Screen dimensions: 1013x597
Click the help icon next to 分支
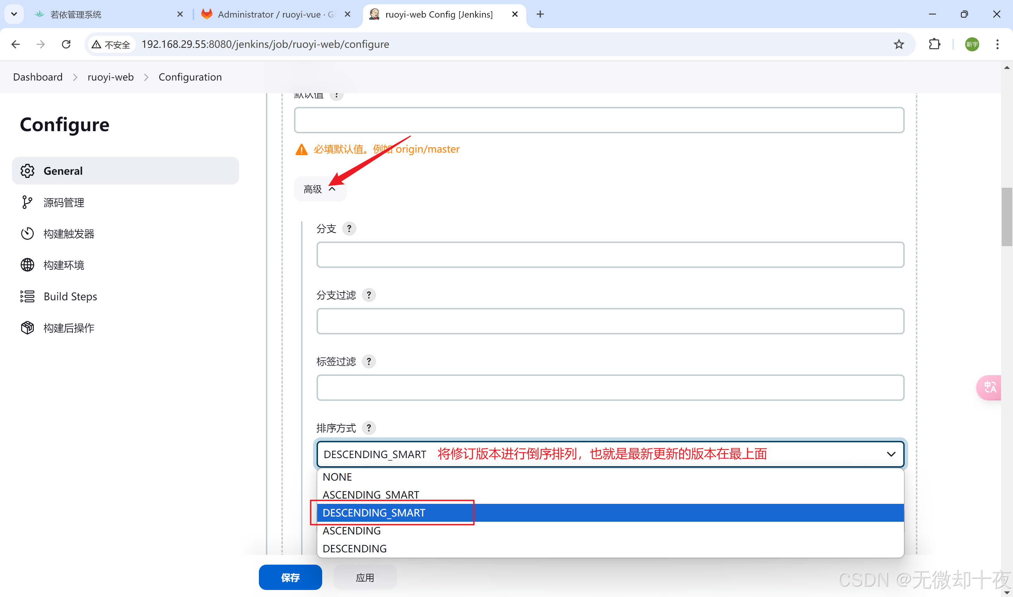[x=349, y=229]
